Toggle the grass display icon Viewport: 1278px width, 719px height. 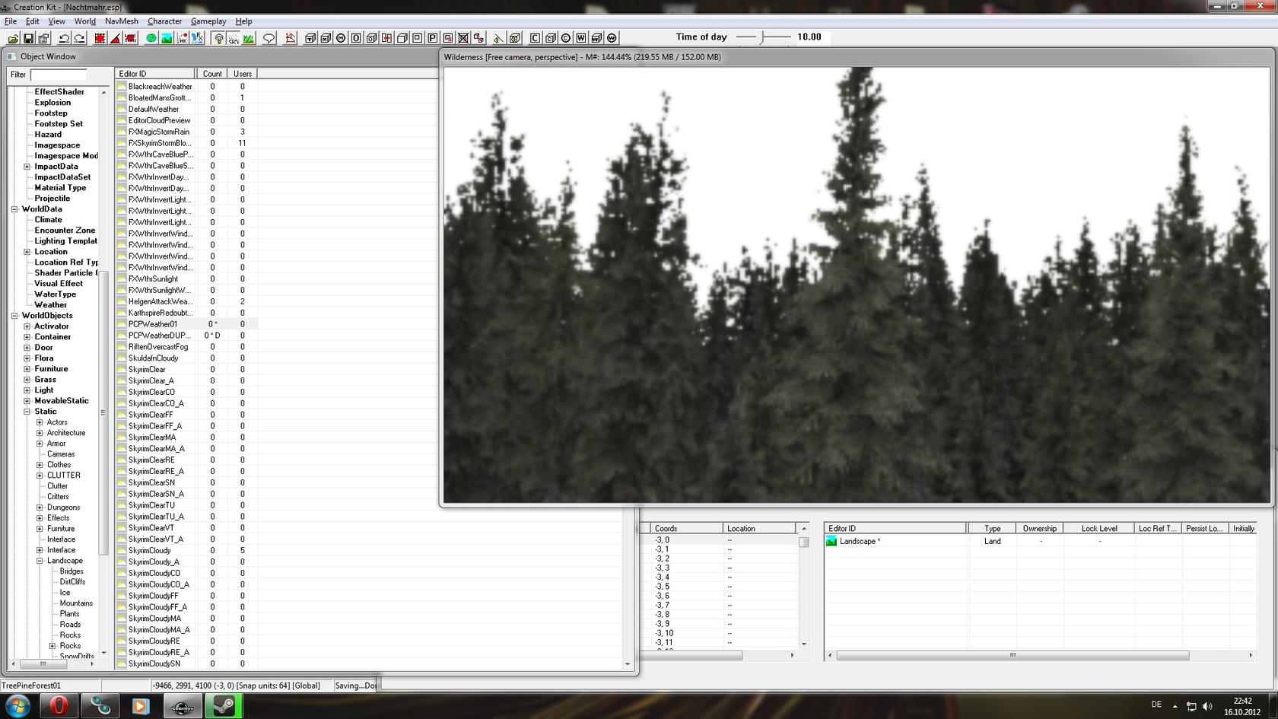248,38
